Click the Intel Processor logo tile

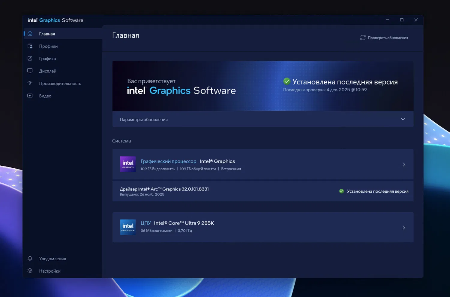click(x=128, y=227)
